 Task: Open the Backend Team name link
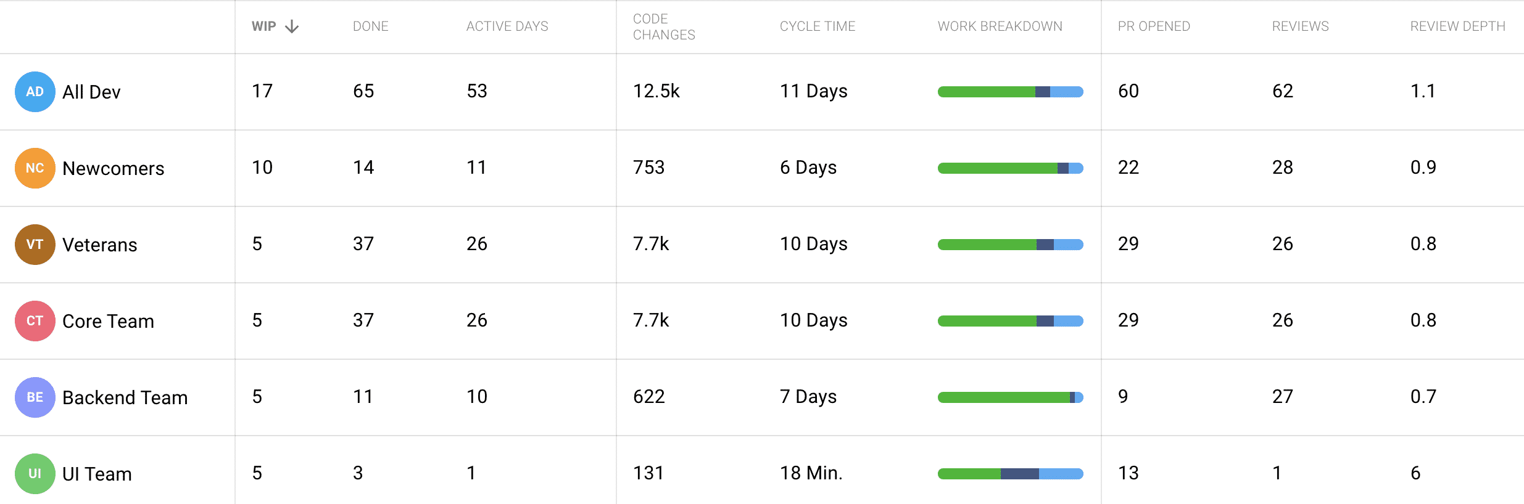point(125,397)
